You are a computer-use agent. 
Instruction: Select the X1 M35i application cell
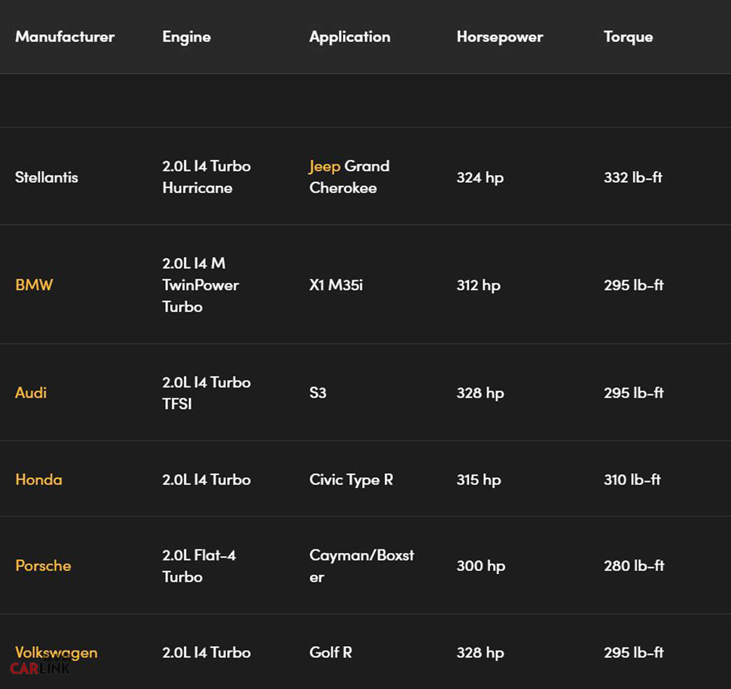pos(336,285)
